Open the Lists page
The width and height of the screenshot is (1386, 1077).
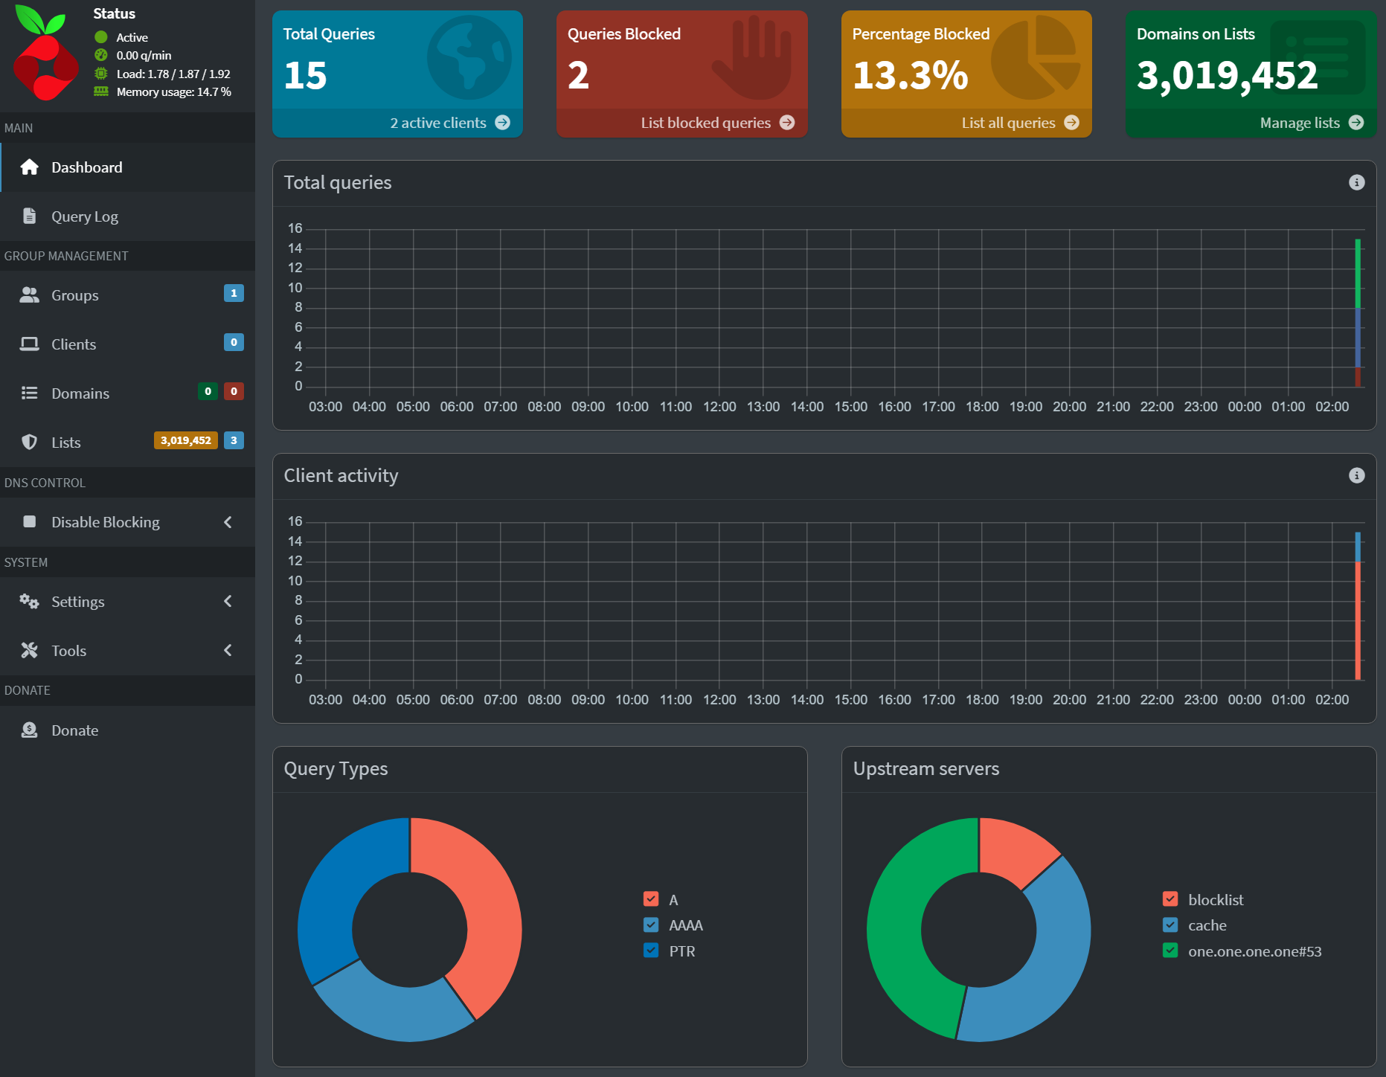[x=128, y=443]
